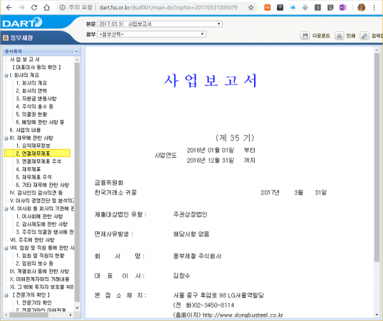This screenshot has width=383, height=321.
Task: Go to browser home page icon
Action: (x=47, y=8)
